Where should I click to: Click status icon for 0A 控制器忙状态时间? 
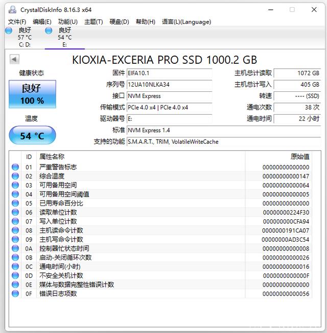tap(15, 248)
